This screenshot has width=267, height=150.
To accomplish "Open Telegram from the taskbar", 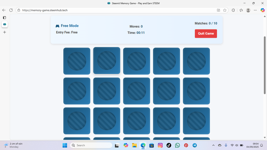I will [x=195, y=145].
